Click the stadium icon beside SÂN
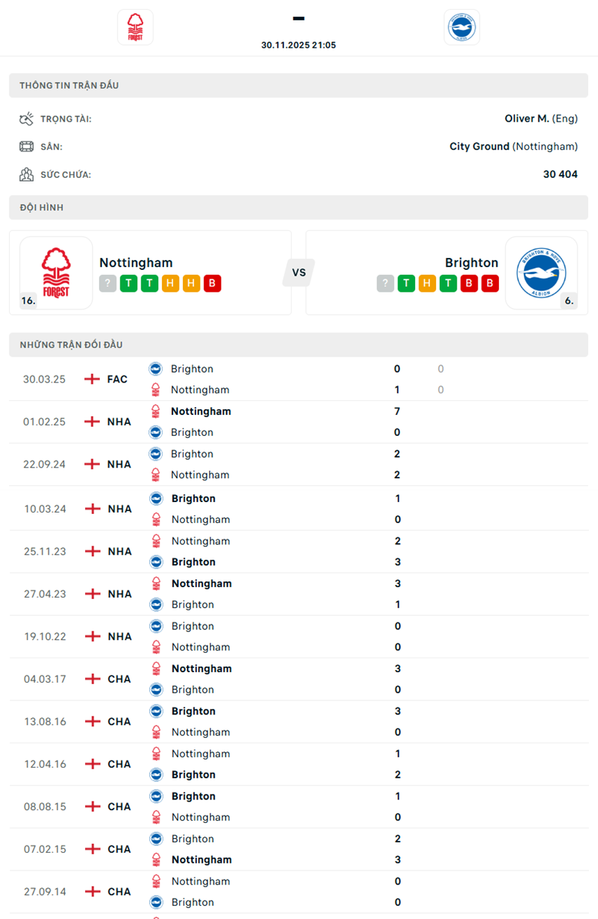598x919 pixels. (x=27, y=147)
